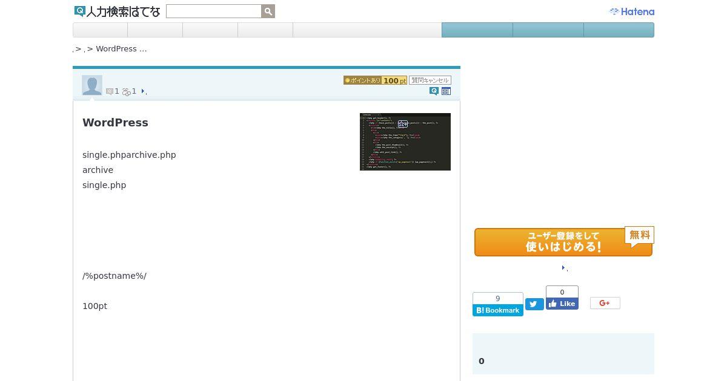Click the WordPress question title
The image size is (727, 381).
(115, 123)
